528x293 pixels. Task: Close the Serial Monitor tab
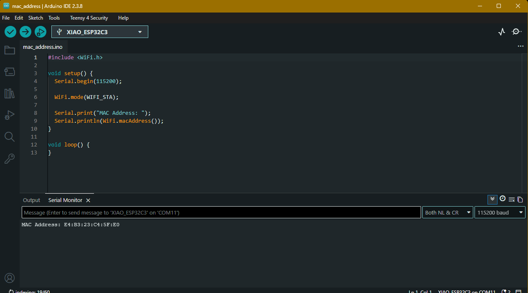(x=88, y=200)
